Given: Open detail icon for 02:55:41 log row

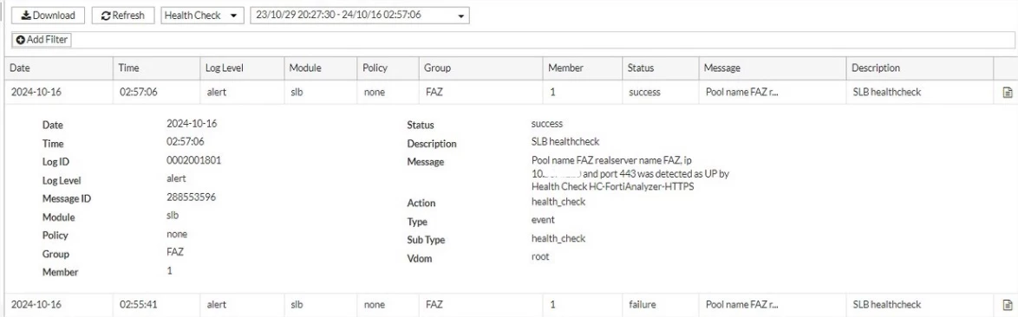Looking at the screenshot, I should click(x=1007, y=305).
